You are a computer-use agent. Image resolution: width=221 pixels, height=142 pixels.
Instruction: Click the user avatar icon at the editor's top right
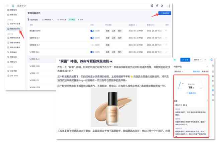point(212,60)
